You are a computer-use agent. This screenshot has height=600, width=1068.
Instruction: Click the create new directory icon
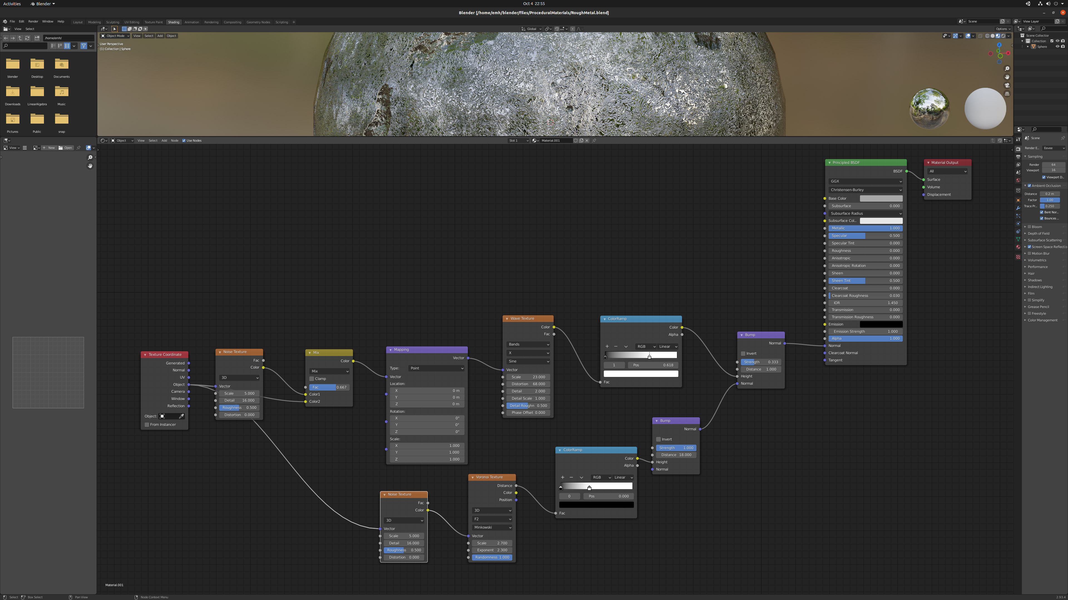37,38
